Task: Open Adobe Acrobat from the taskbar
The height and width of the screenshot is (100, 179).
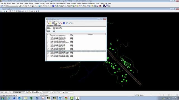Action: pos(43,98)
